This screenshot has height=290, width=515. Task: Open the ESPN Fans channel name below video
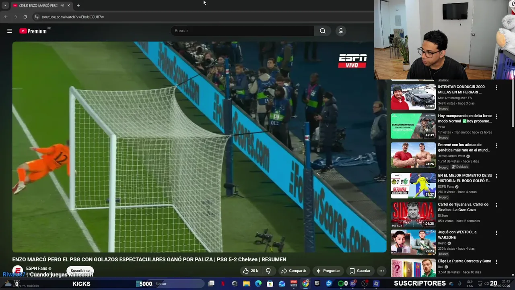37,268
